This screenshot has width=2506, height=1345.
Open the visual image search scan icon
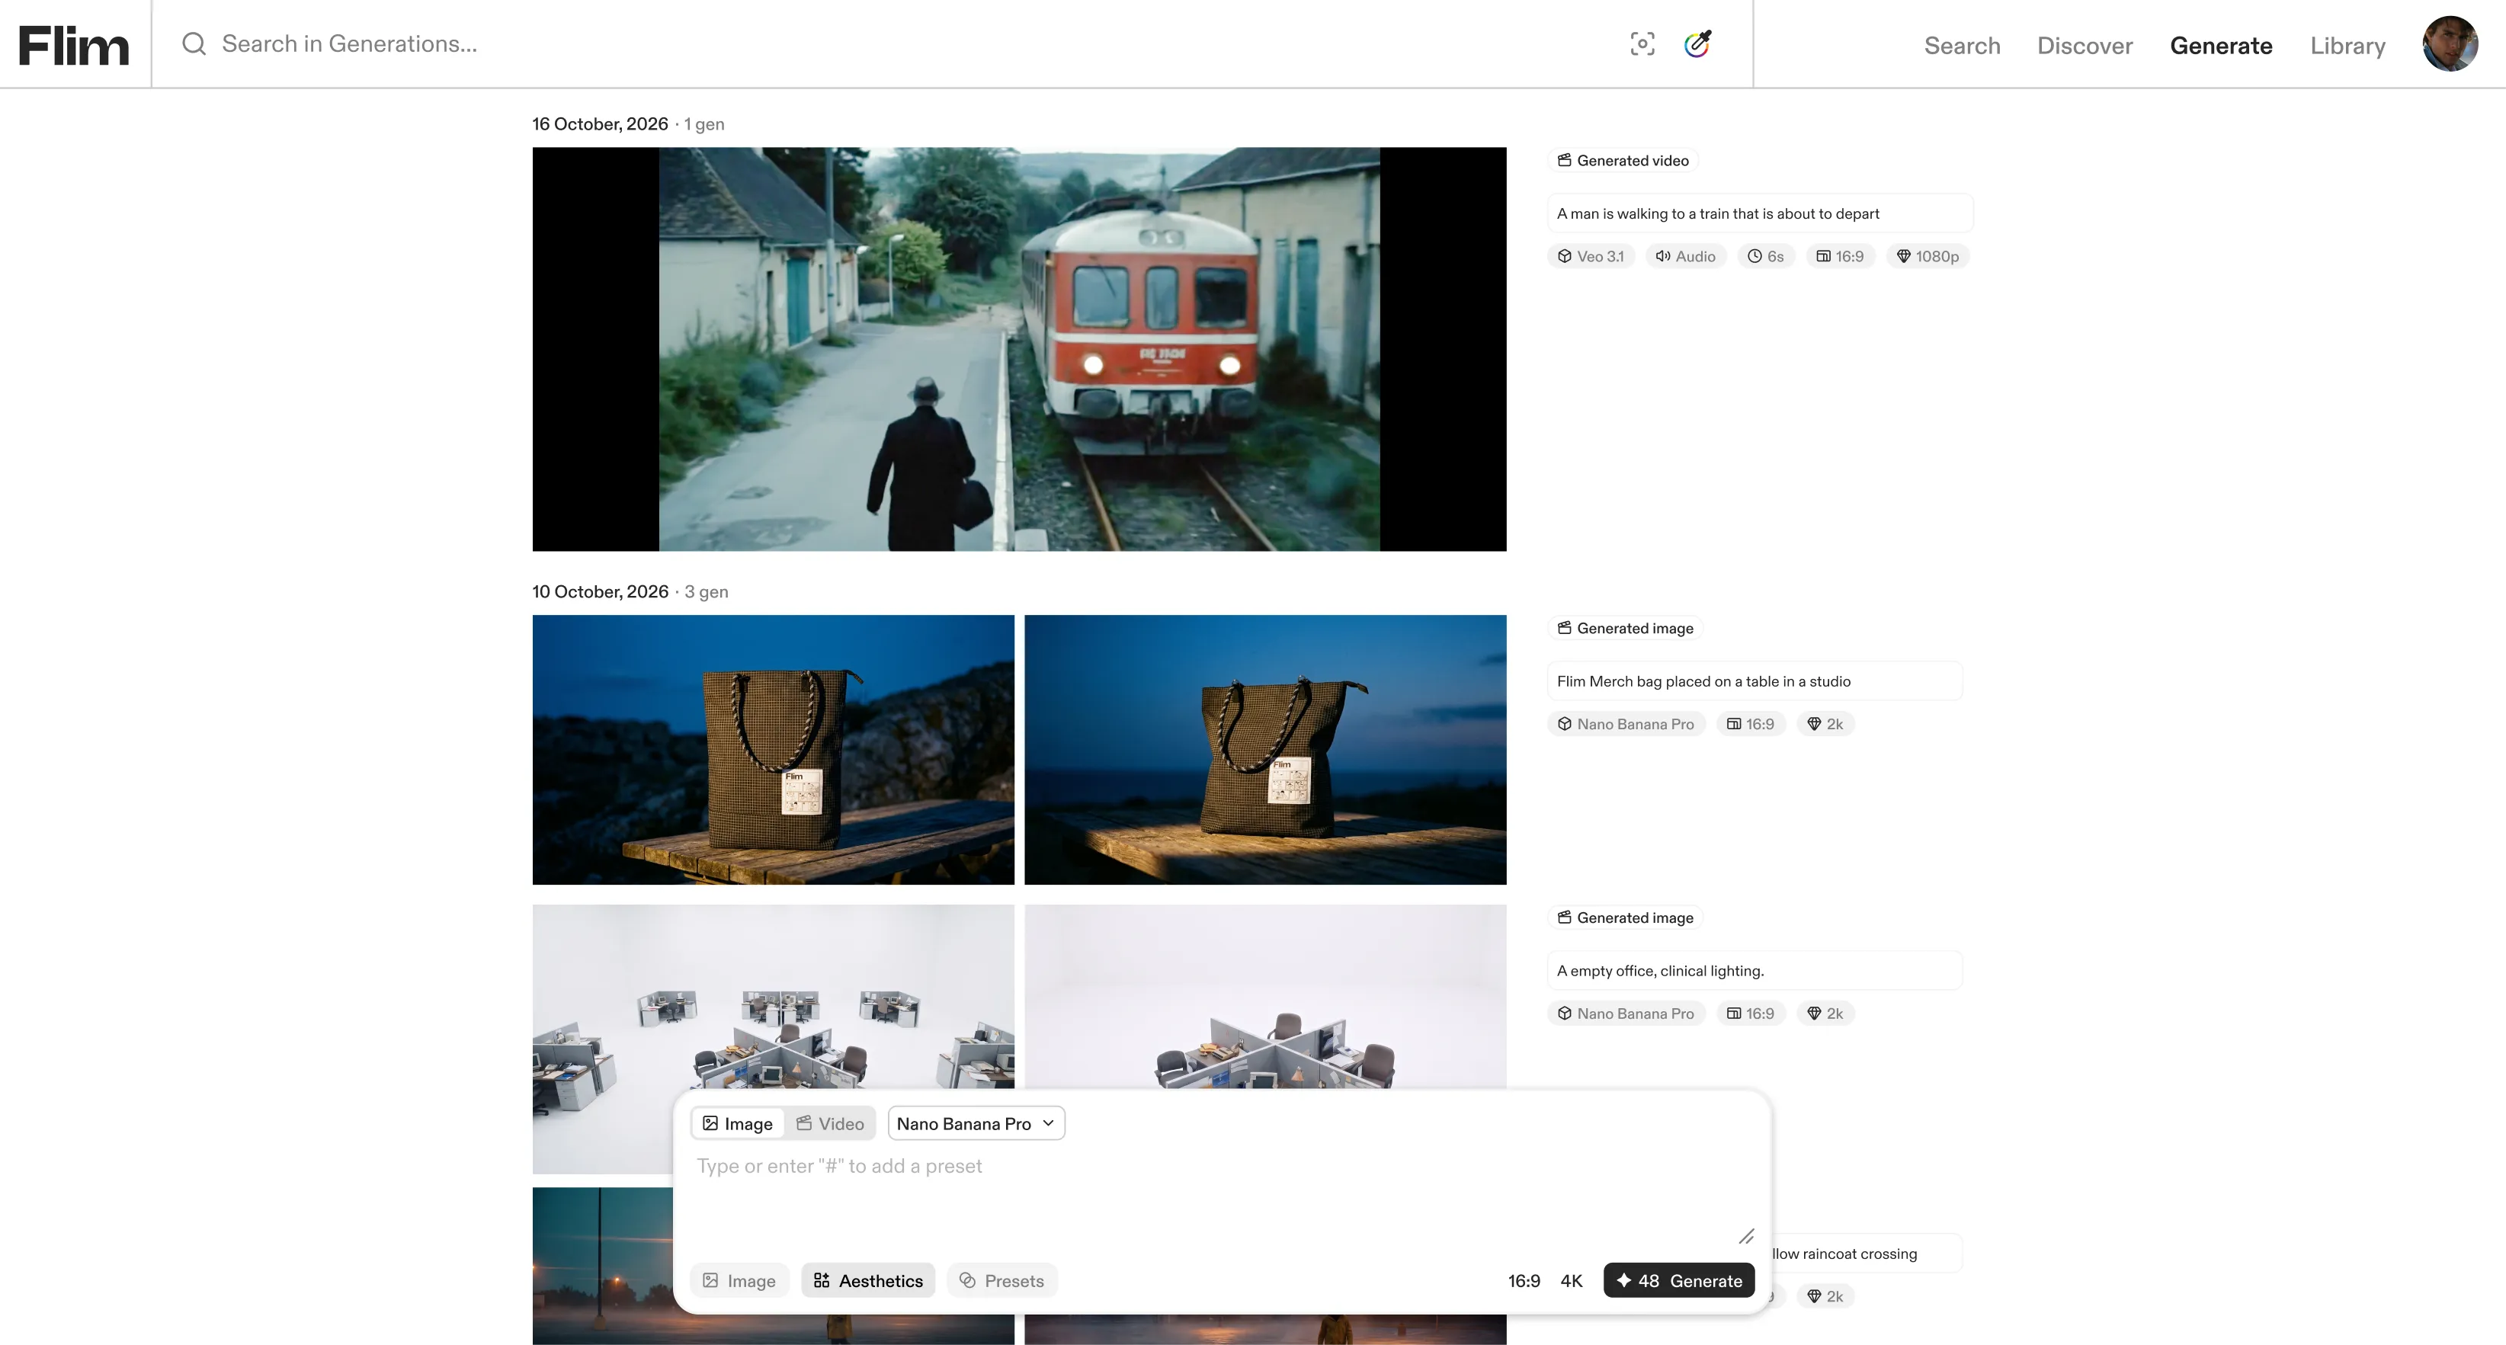(x=1642, y=43)
